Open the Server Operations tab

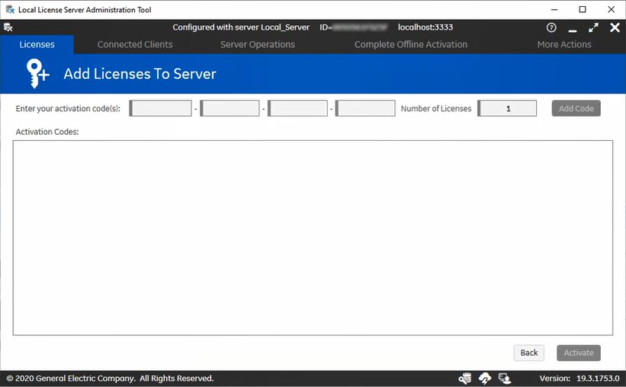pyautogui.click(x=258, y=44)
